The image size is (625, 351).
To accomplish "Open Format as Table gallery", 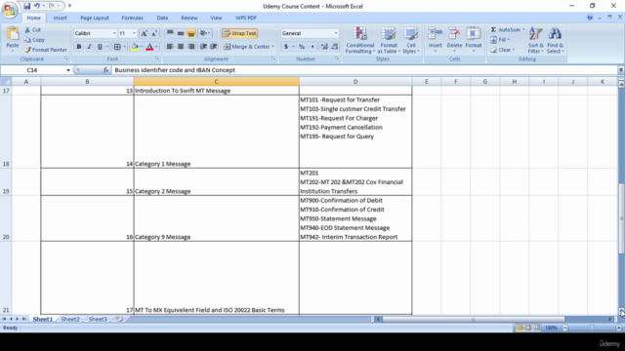I will pos(389,40).
